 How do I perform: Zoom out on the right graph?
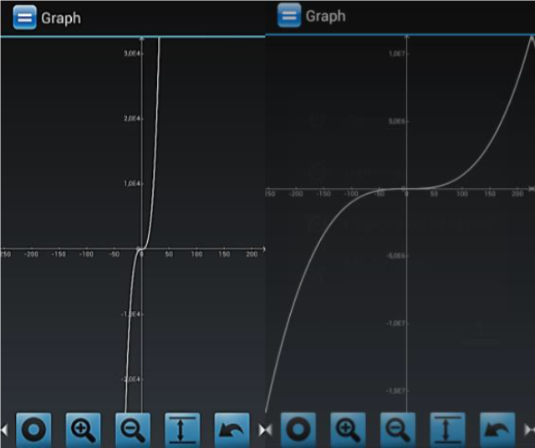click(x=398, y=430)
